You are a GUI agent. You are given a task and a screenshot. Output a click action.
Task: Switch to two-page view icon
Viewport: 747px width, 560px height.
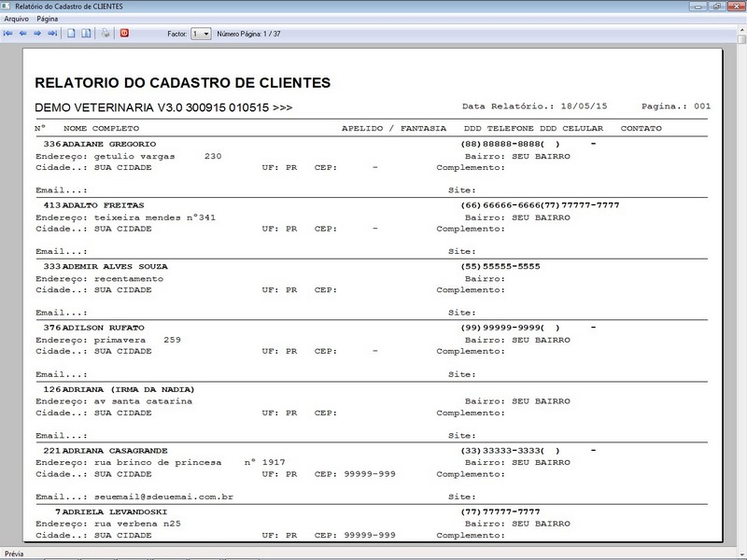86,34
